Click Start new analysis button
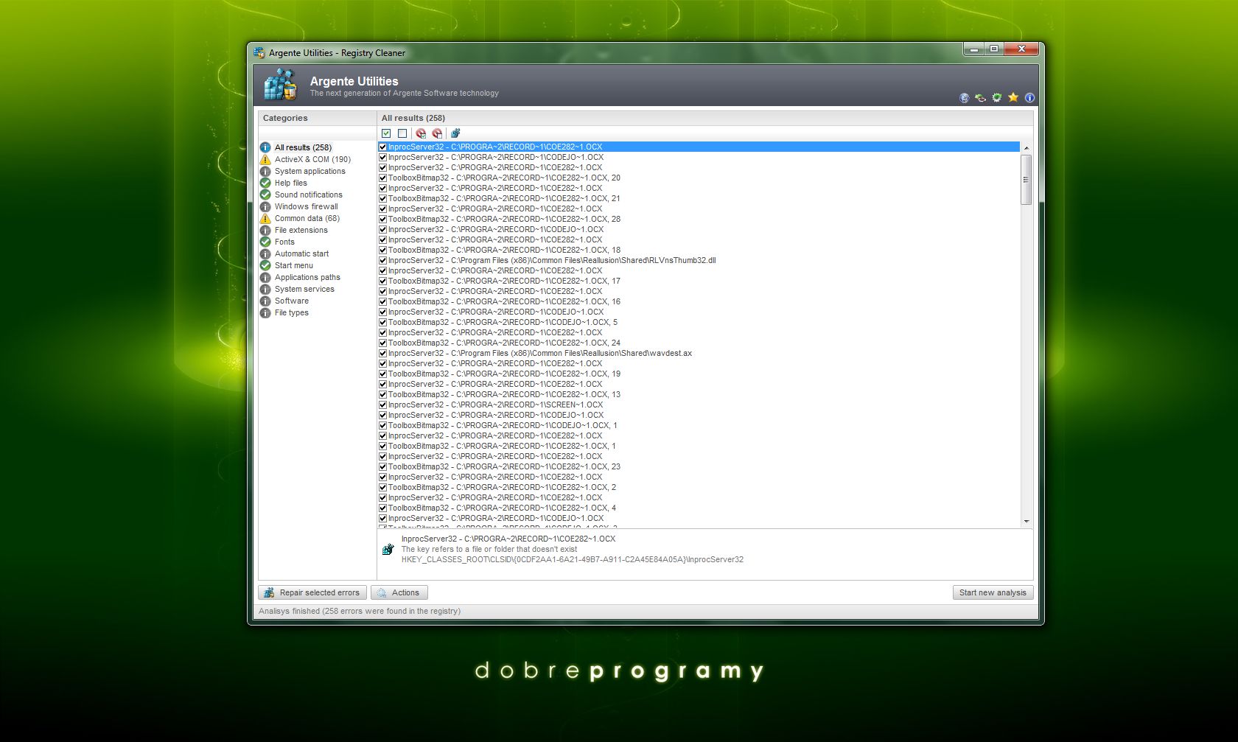This screenshot has width=1238, height=742. click(993, 592)
